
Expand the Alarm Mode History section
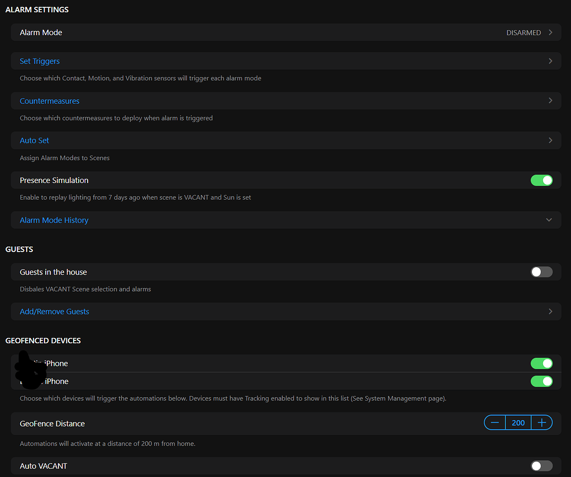549,220
